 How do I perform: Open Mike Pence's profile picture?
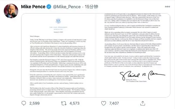[x=11, y=11]
